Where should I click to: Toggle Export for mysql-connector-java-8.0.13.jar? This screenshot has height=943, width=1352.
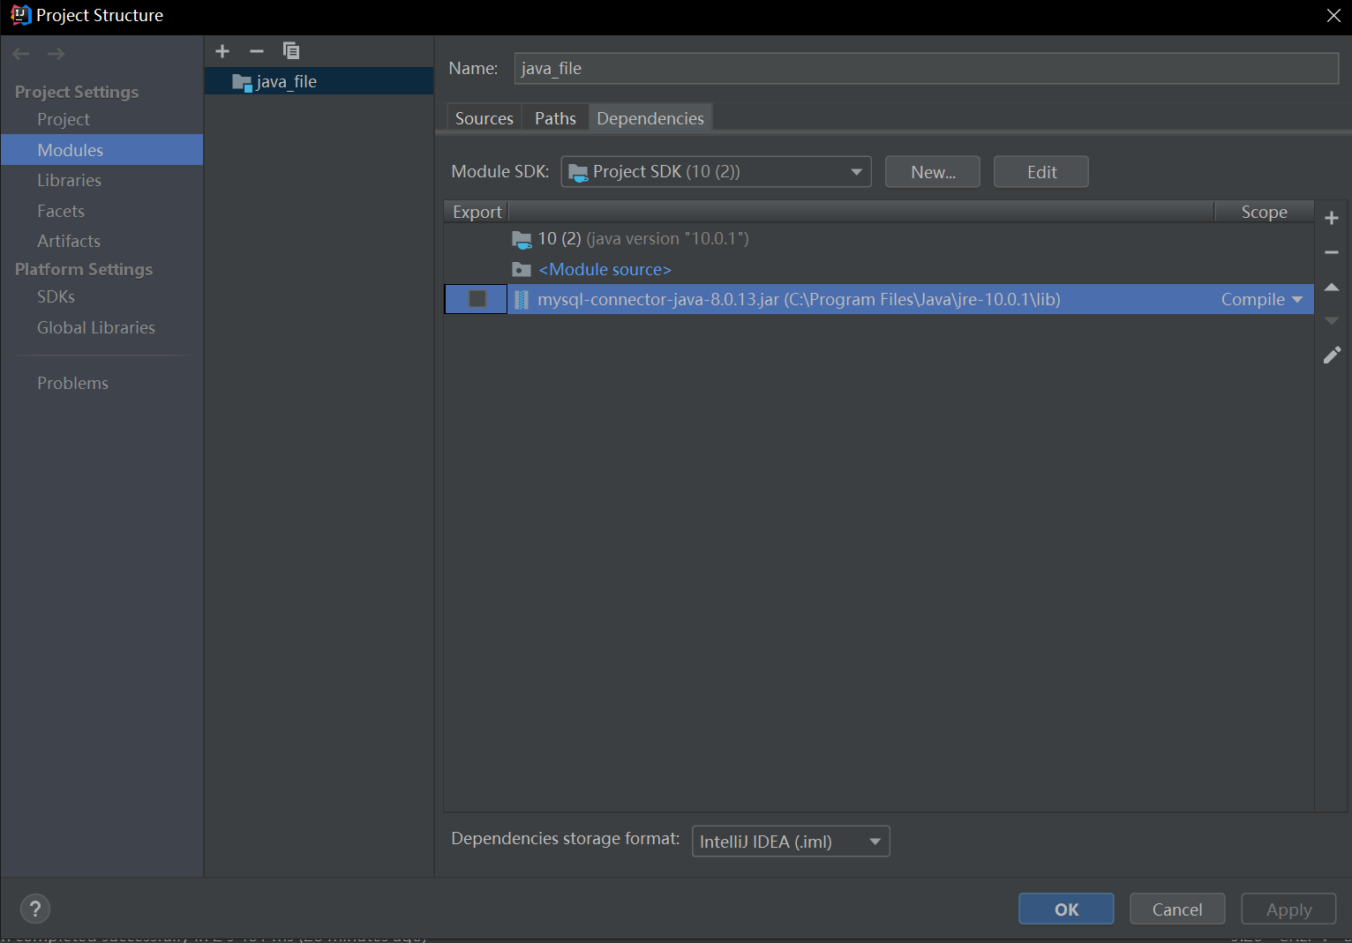[475, 298]
